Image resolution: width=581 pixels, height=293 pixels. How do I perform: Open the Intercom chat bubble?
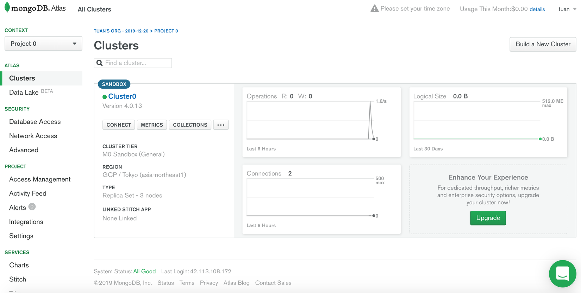point(562,273)
